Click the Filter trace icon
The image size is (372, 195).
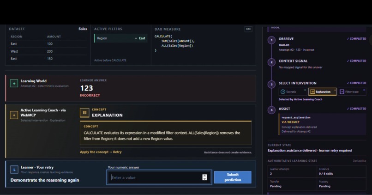click(x=342, y=91)
